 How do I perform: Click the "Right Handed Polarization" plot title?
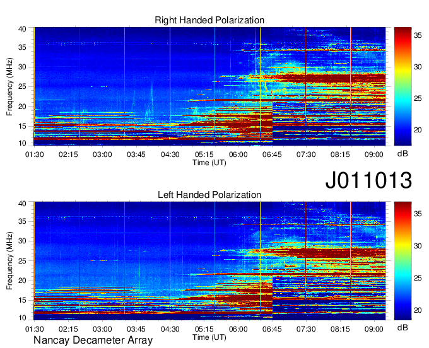209,20
